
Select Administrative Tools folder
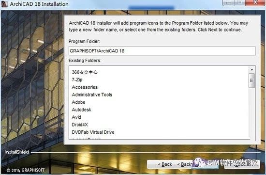point(92,95)
